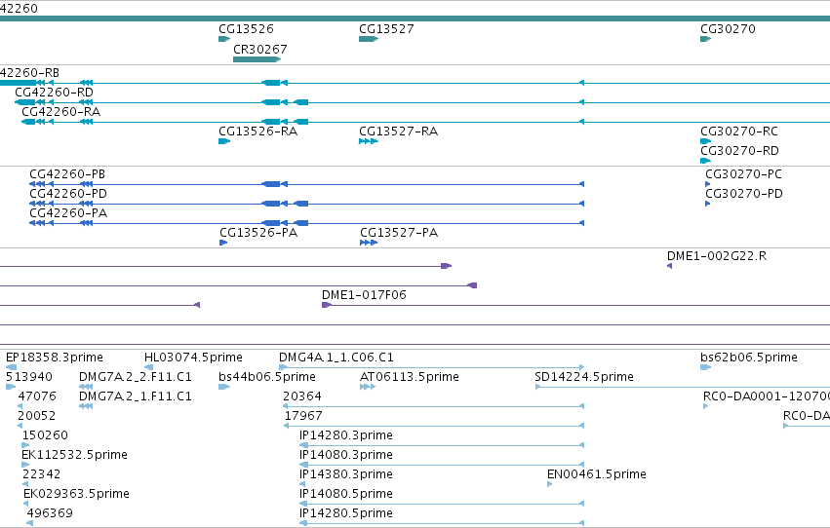Click protein CG42260-PB label
This screenshot has width=830, height=528.
point(67,174)
